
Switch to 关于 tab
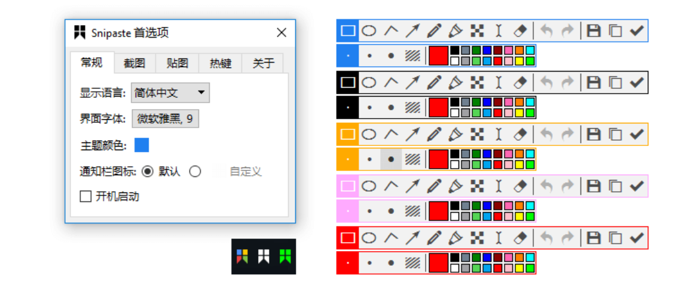point(263,64)
